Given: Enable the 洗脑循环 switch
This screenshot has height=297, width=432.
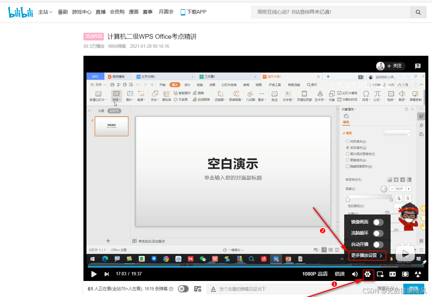Looking at the screenshot, I should 378,234.
